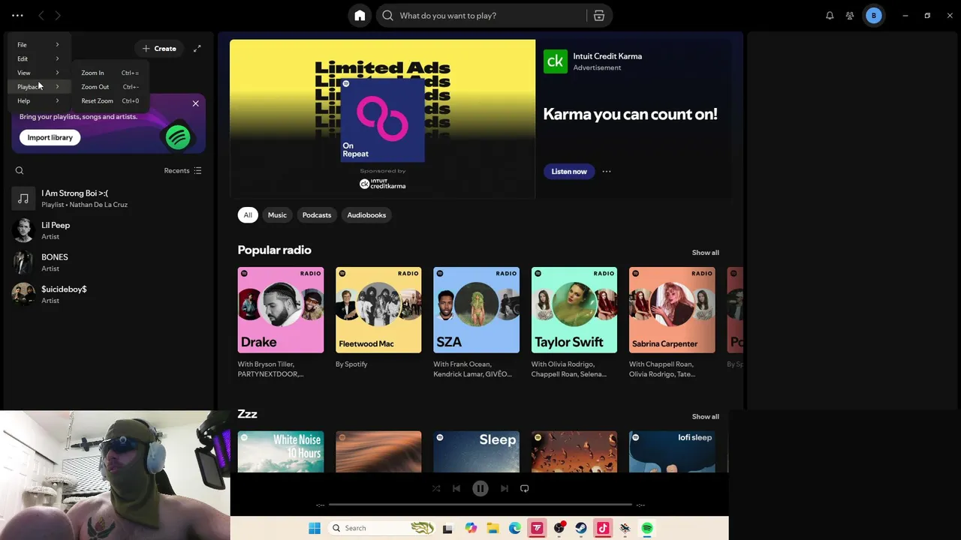Image resolution: width=961 pixels, height=540 pixels.
Task: Click the 'What do you want to play?' search field
Action: [481, 16]
